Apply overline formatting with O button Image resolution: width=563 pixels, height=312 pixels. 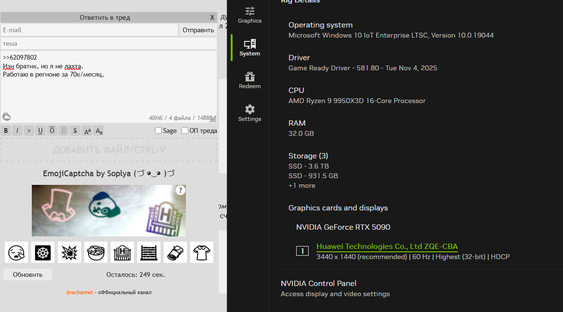point(52,130)
